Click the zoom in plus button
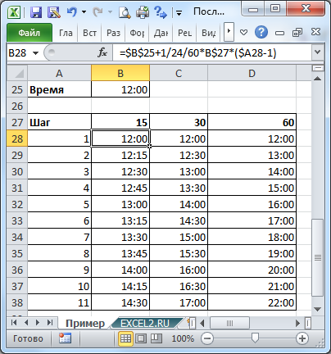This screenshot has height=354, width=331. [x=302, y=338]
